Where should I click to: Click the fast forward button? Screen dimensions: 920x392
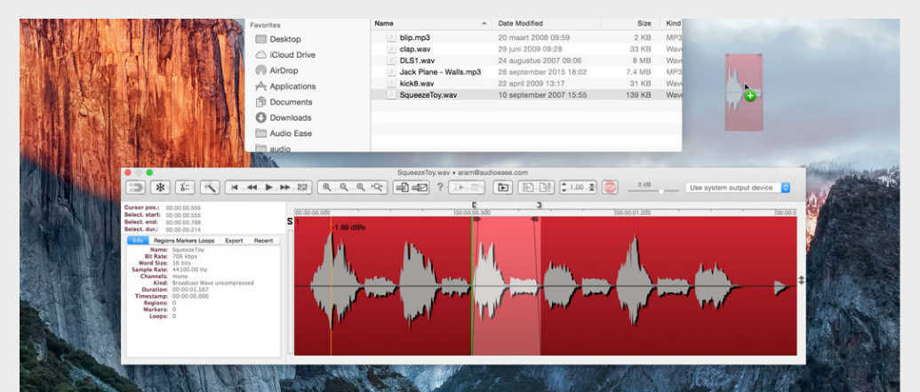click(285, 188)
